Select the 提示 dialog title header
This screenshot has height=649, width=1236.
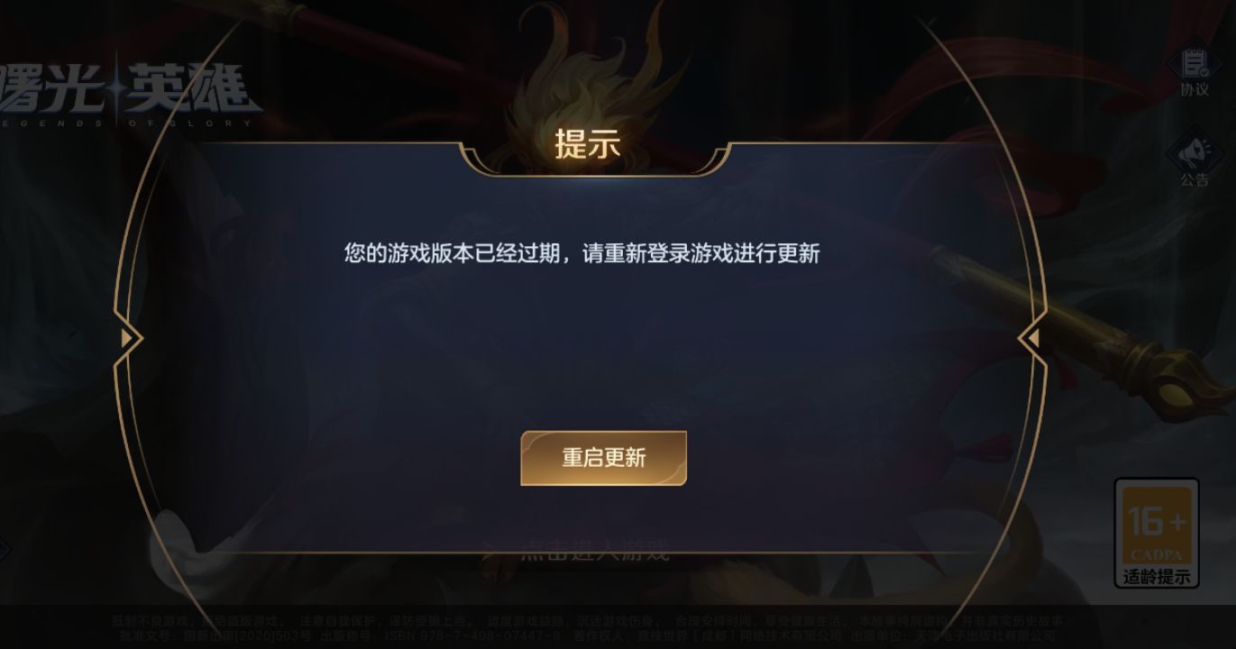coord(588,144)
